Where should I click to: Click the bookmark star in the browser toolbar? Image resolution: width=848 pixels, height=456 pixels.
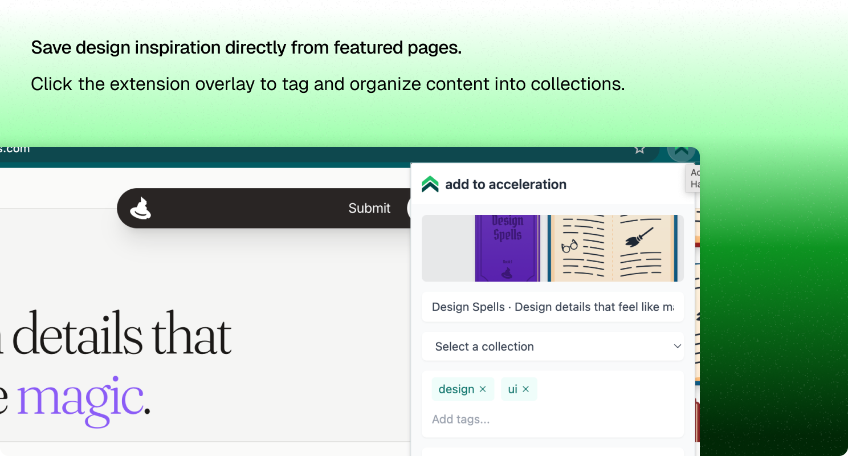tap(639, 149)
